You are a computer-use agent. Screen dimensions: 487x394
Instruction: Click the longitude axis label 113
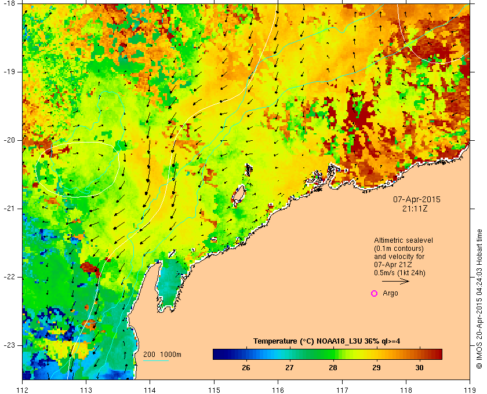(x=86, y=390)
